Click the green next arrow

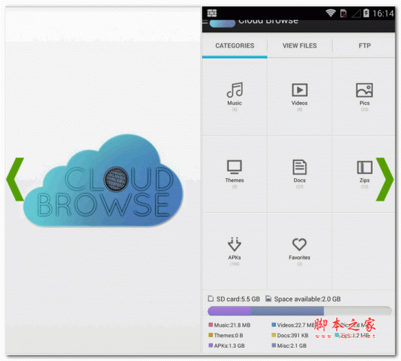click(x=384, y=179)
